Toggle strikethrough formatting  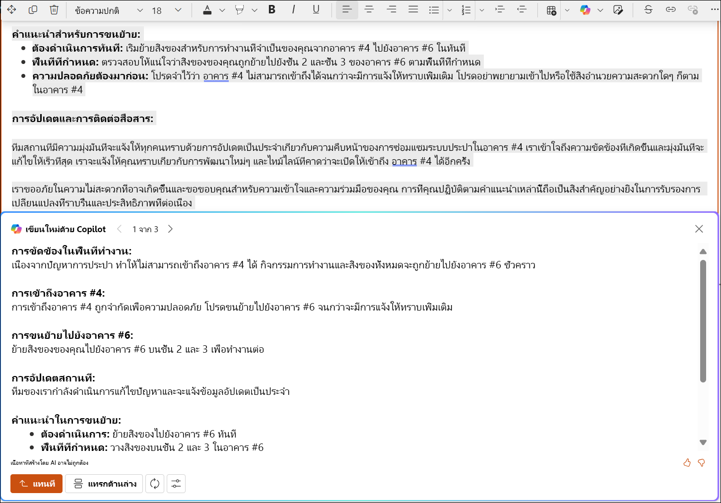click(x=648, y=9)
